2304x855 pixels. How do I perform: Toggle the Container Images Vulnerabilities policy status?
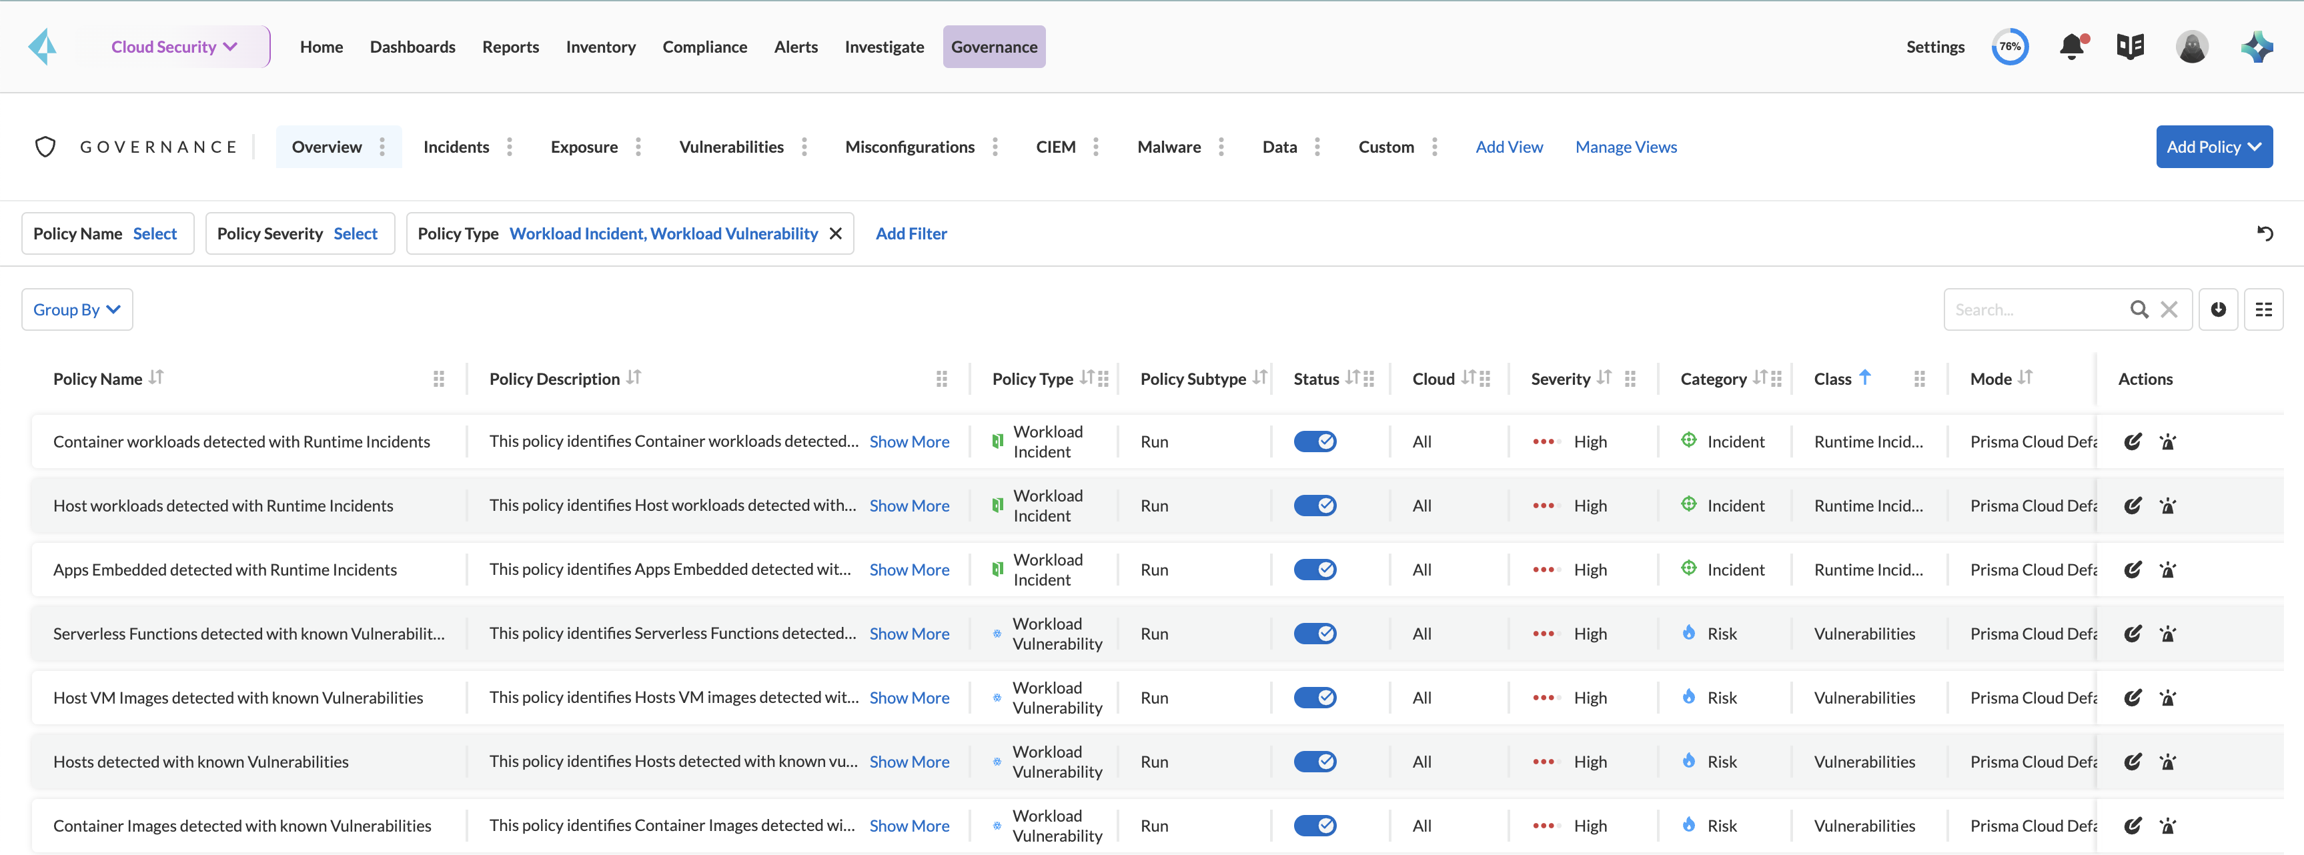tap(1315, 826)
